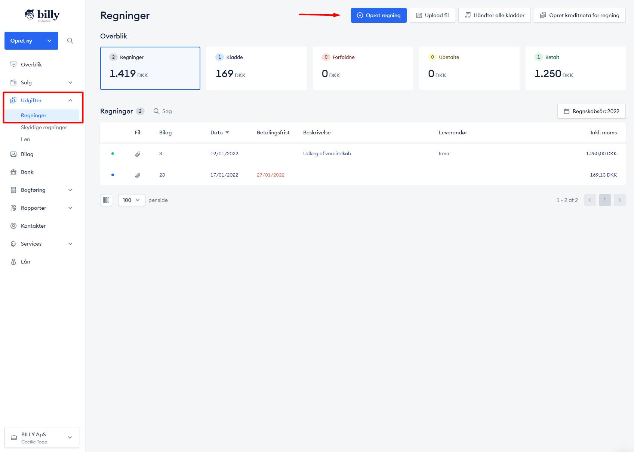Click the green status dot for Irma bill
Viewport: 634px width, 452px height.
tap(113, 153)
